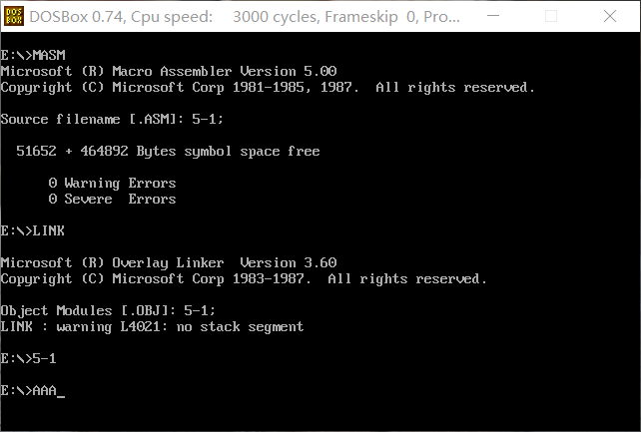Click the "Source filename [.ASM]" prompt line
641x432 pixels.
[112, 119]
